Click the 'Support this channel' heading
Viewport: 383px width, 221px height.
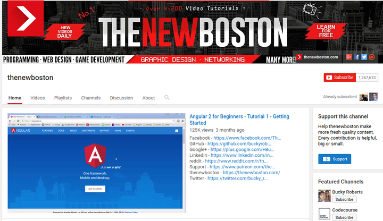point(343,116)
